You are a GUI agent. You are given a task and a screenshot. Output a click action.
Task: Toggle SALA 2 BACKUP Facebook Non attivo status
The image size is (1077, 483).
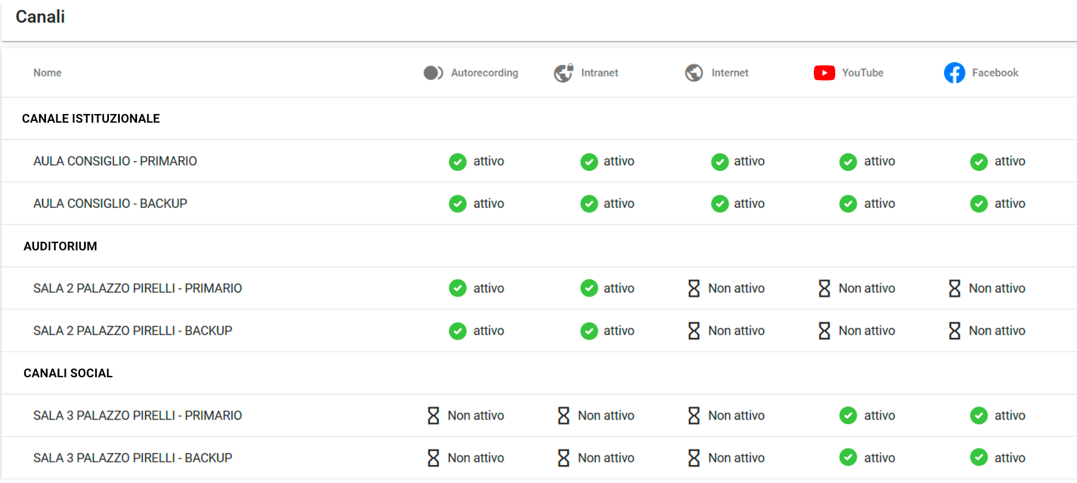point(987,331)
